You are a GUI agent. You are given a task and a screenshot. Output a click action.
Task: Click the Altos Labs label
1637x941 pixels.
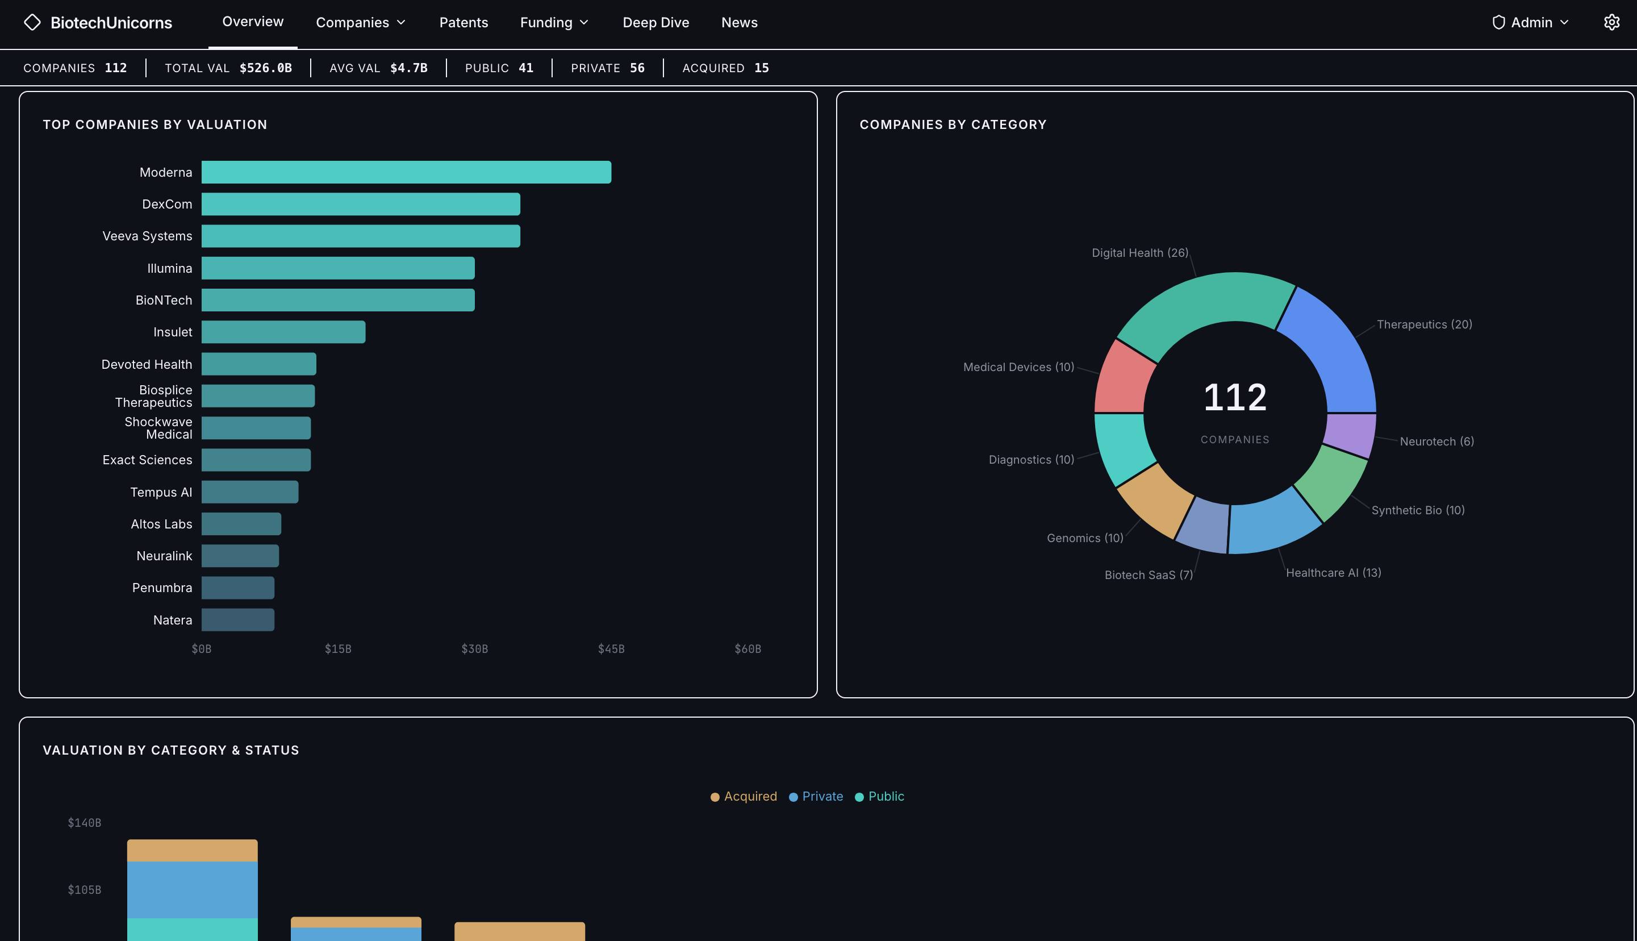pos(161,523)
